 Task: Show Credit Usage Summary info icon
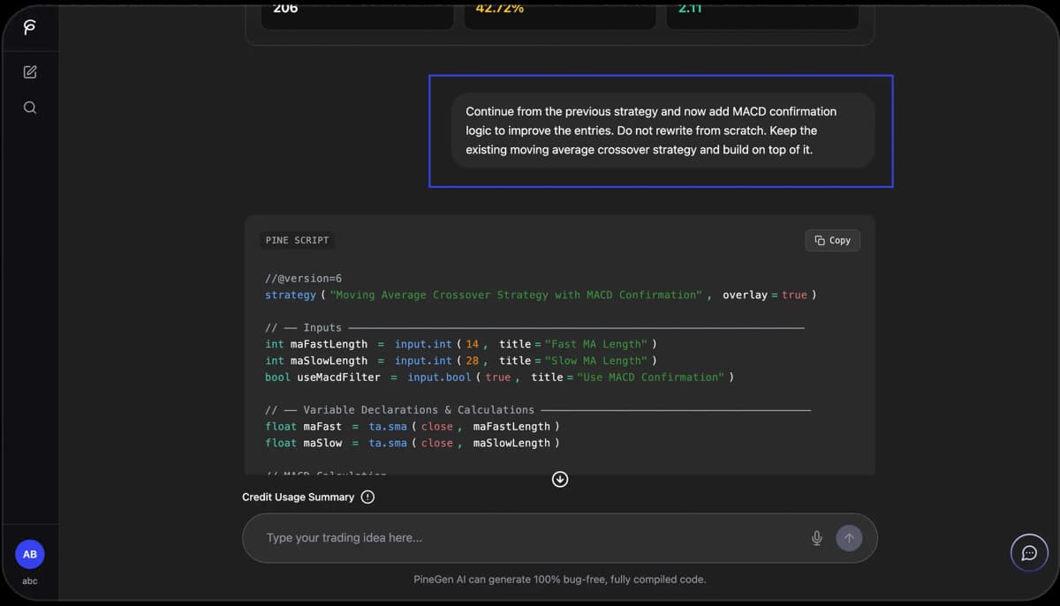pyautogui.click(x=368, y=497)
